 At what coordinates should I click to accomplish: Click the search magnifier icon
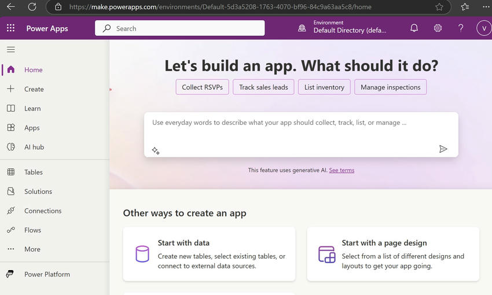point(107,28)
